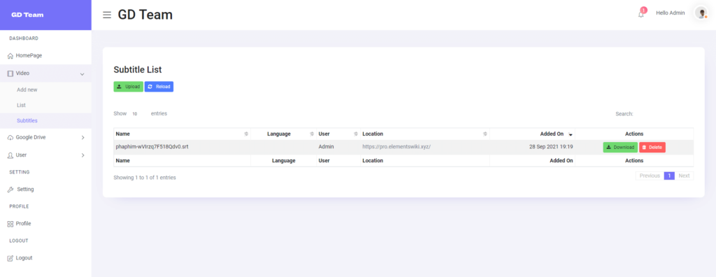
Task: Sort by User column arrows
Action: [x=356, y=134]
